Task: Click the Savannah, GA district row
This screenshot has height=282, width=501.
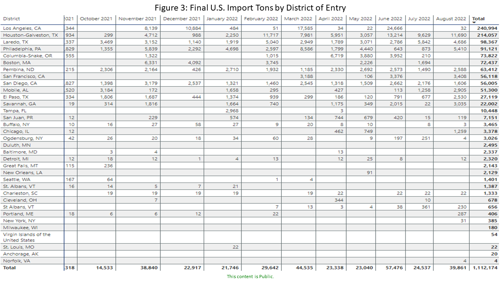Action: 19,103
